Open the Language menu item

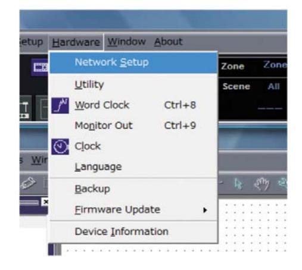pos(133,167)
